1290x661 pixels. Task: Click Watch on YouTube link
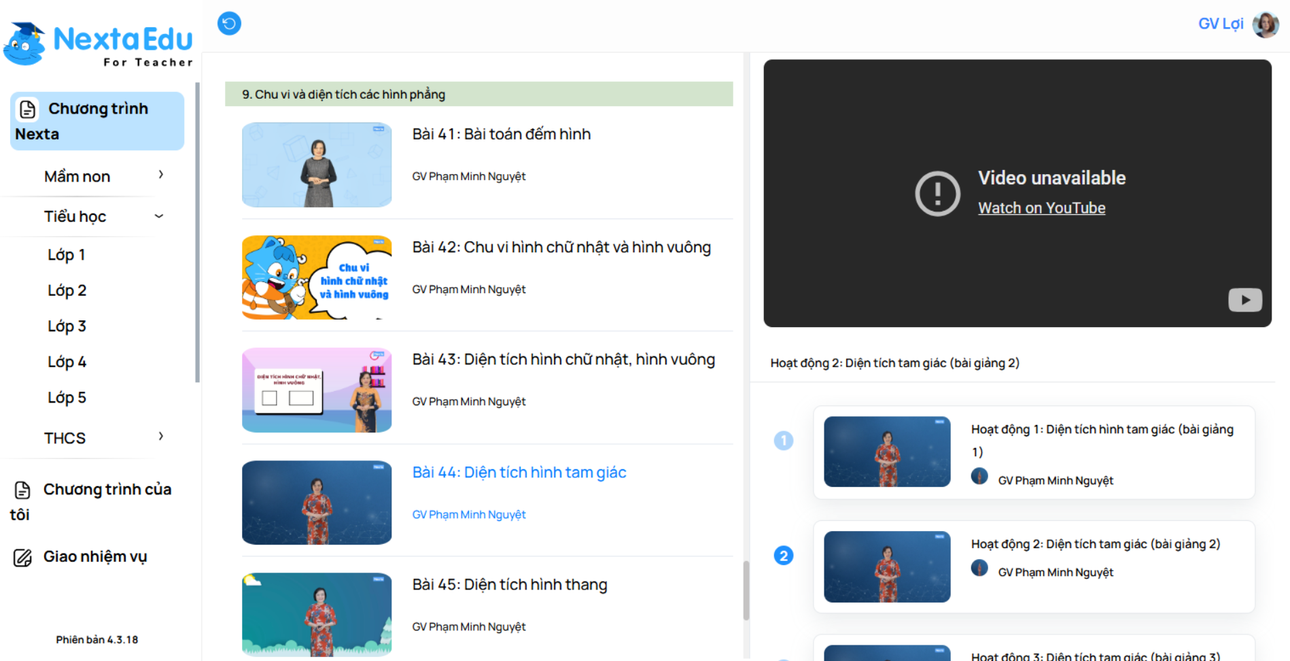(1041, 208)
